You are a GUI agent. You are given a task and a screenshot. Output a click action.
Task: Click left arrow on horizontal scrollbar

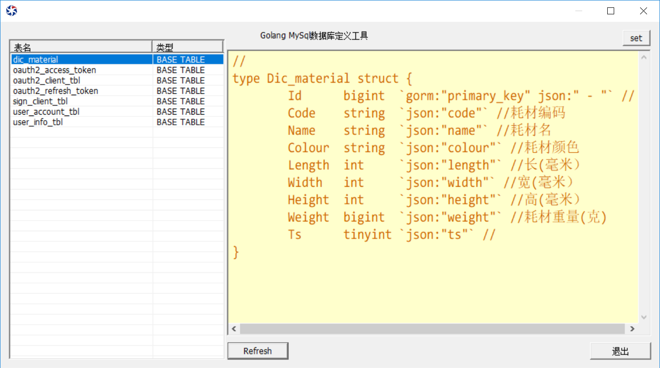pos(234,329)
